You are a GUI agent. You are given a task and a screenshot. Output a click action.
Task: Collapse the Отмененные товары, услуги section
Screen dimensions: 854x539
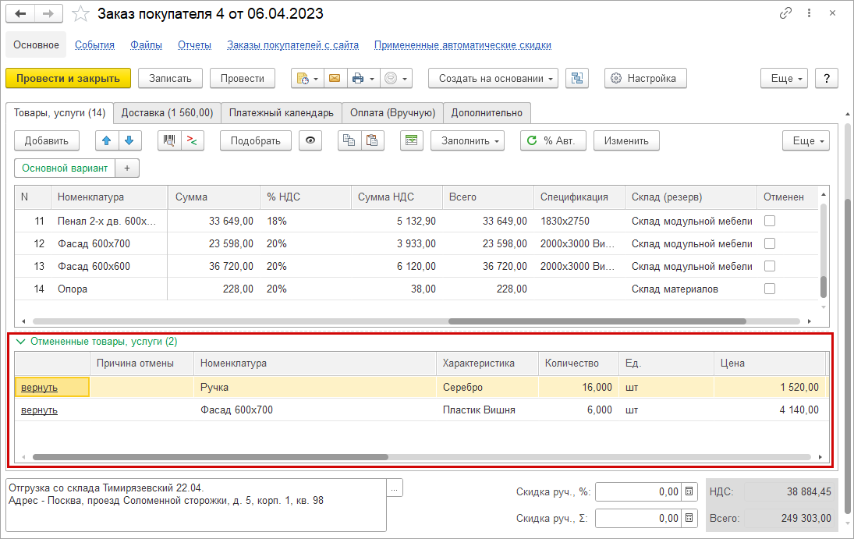click(x=21, y=341)
